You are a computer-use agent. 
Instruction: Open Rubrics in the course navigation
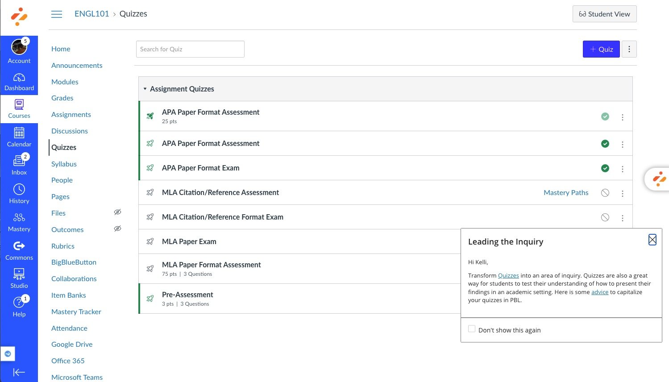(x=63, y=246)
